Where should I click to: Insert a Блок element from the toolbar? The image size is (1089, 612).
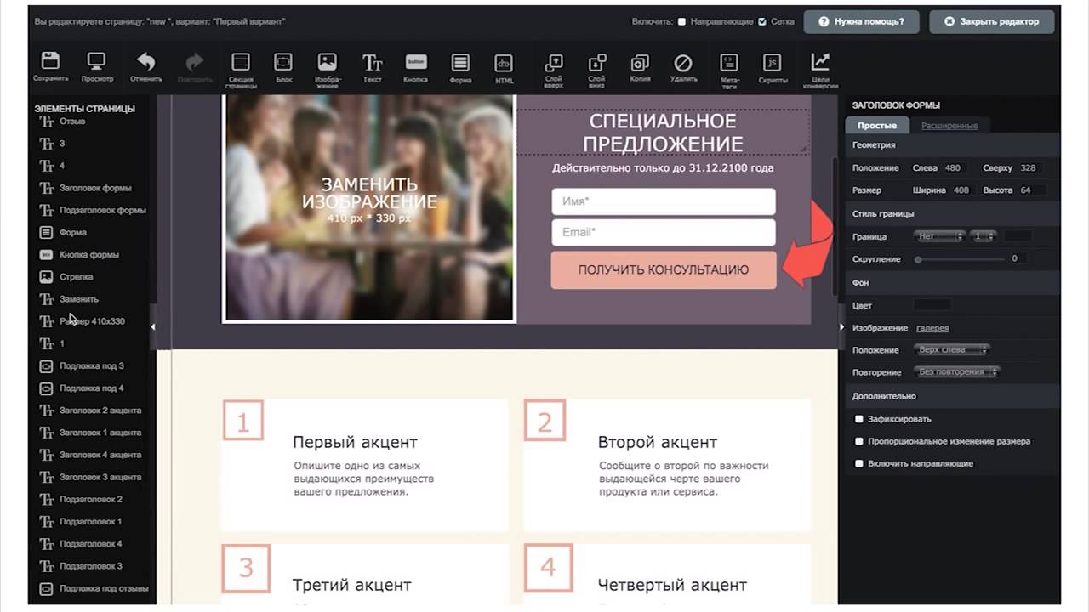pos(283,62)
